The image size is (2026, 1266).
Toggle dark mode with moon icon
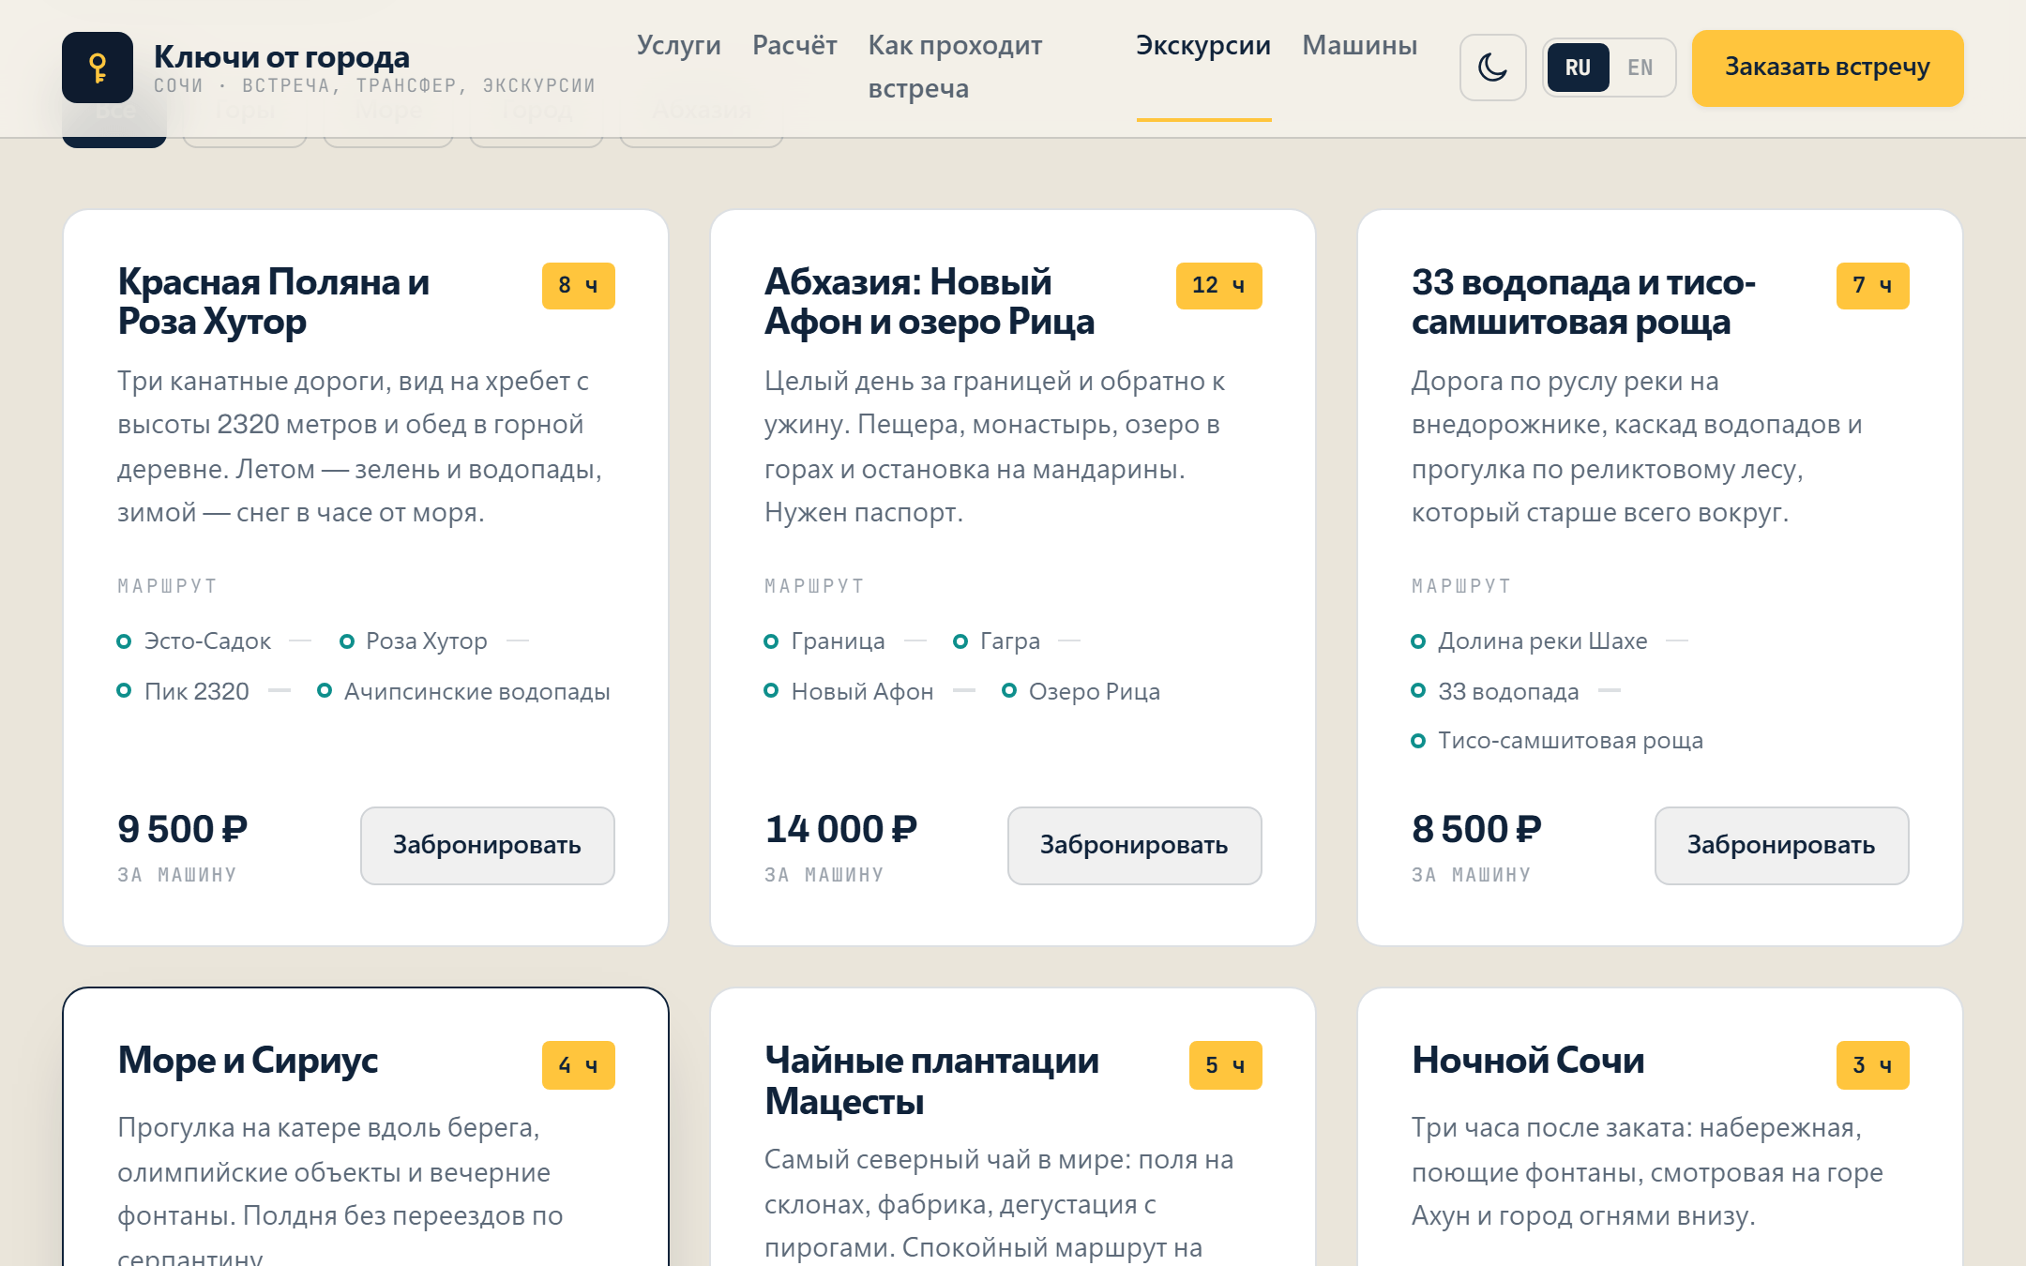point(1492,68)
